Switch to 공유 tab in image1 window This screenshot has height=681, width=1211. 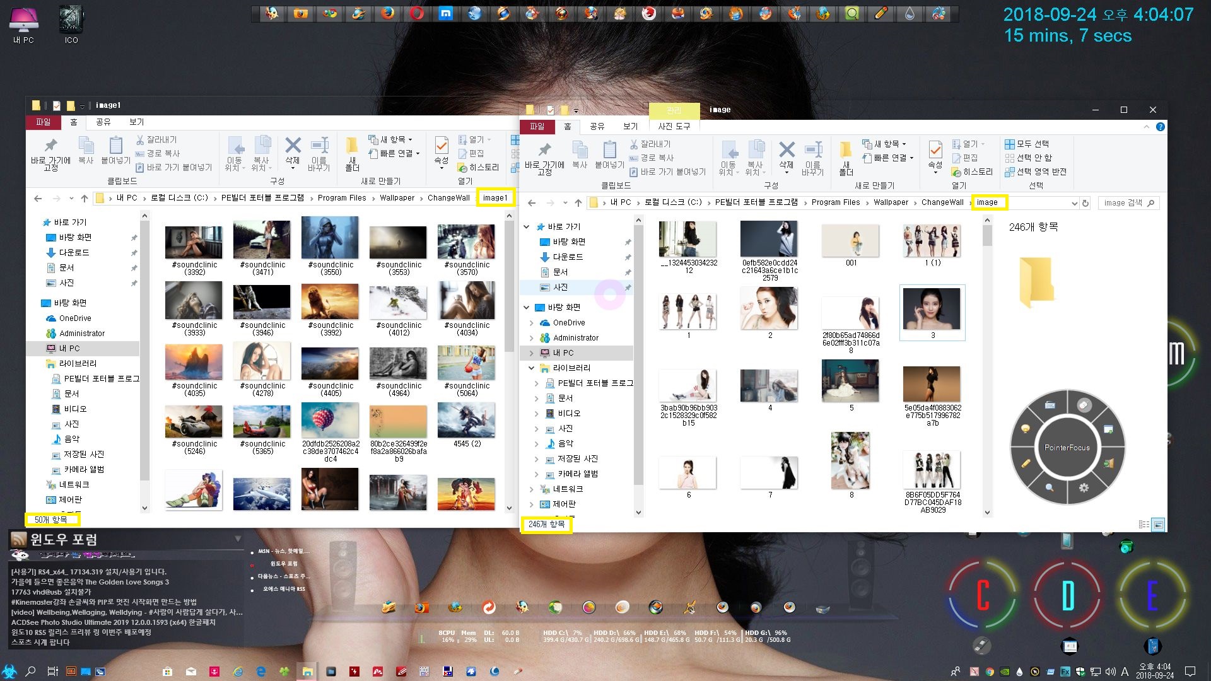(x=103, y=122)
